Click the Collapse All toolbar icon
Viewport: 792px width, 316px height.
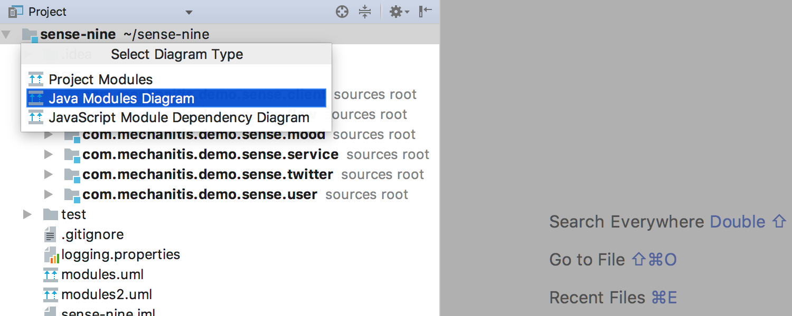tap(365, 12)
